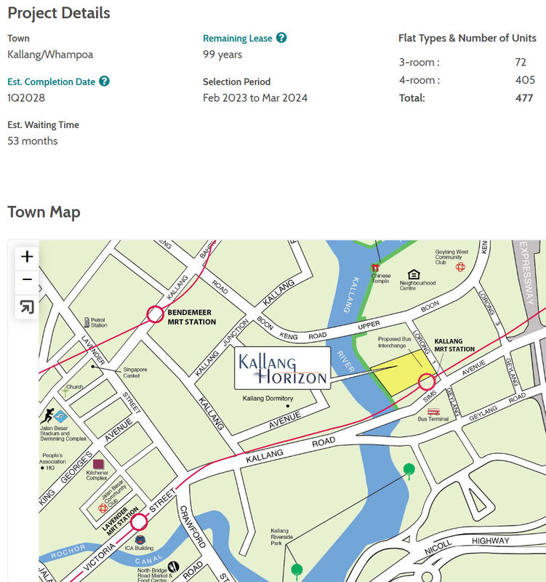Viewport: 546px width, 582px height.
Task: Click the 1Q2028 completion date value
Action: pyautogui.click(x=26, y=98)
